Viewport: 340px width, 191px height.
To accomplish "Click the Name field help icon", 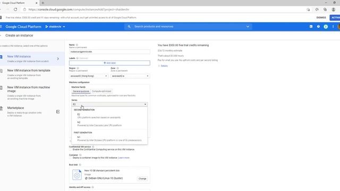I will pos(77,45).
